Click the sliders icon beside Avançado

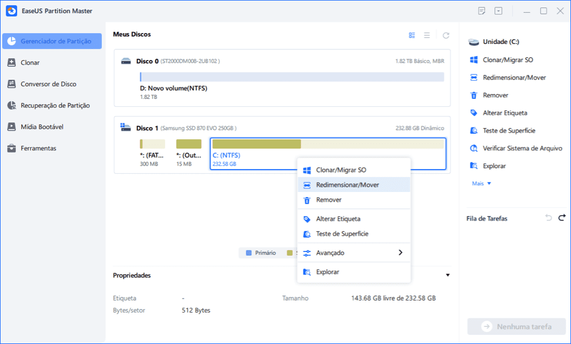point(307,253)
